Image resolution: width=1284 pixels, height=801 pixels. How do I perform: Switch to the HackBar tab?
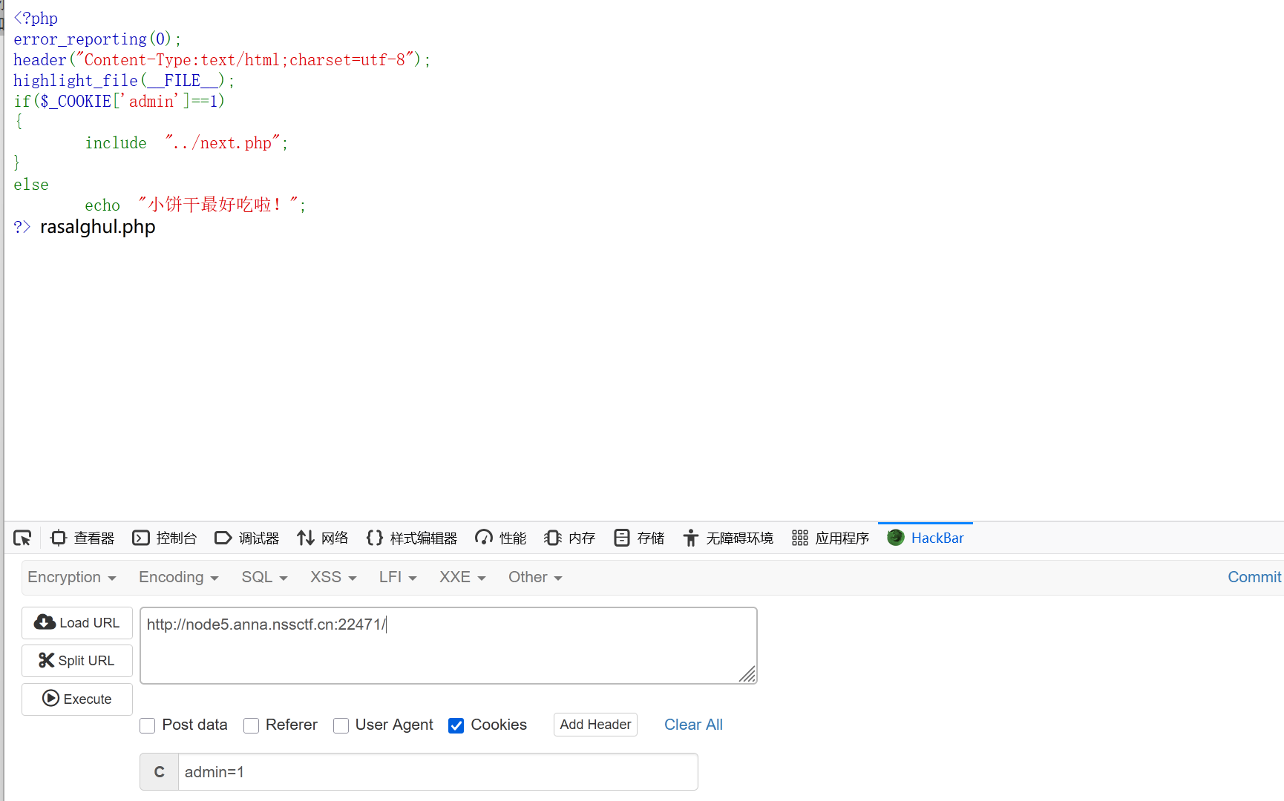coord(926,538)
